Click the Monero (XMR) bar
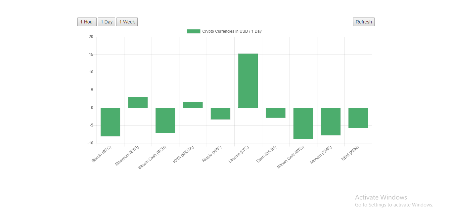The height and width of the screenshot is (219, 452). coord(331,121)
